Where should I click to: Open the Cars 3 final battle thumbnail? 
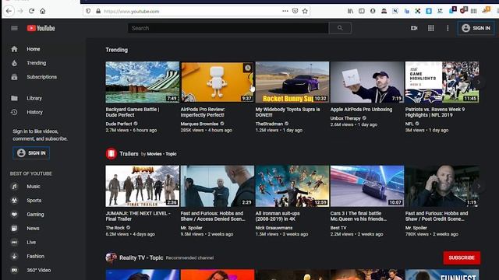[367, 186]
